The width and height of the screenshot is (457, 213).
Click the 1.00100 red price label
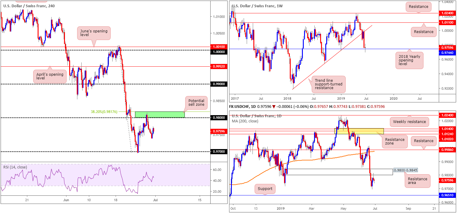[x=219, y=47]
